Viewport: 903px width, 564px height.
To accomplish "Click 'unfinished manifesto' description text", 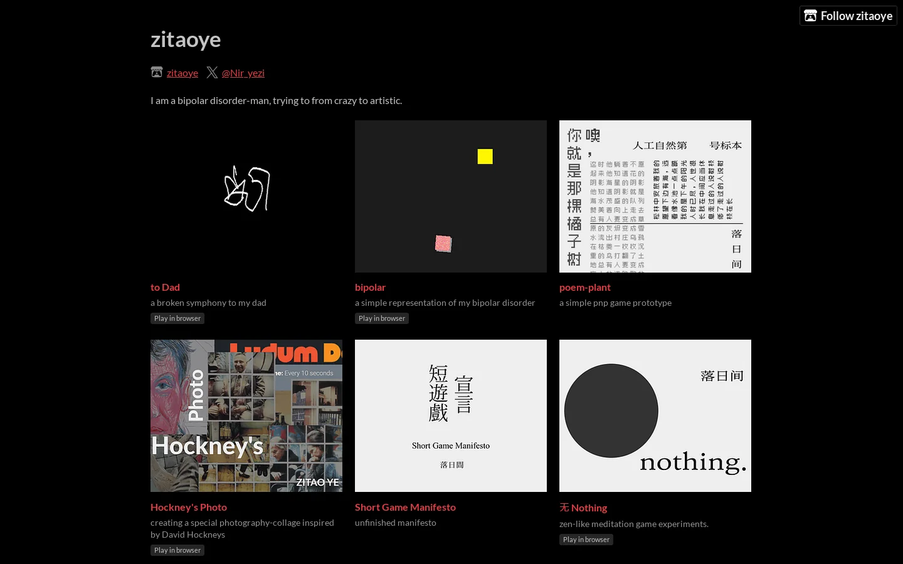I will click(x=396, y=523).
